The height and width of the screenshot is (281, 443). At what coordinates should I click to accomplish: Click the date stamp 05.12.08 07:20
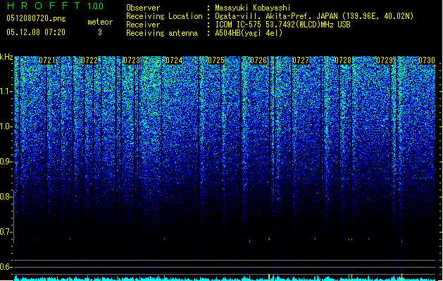point(36,32)
